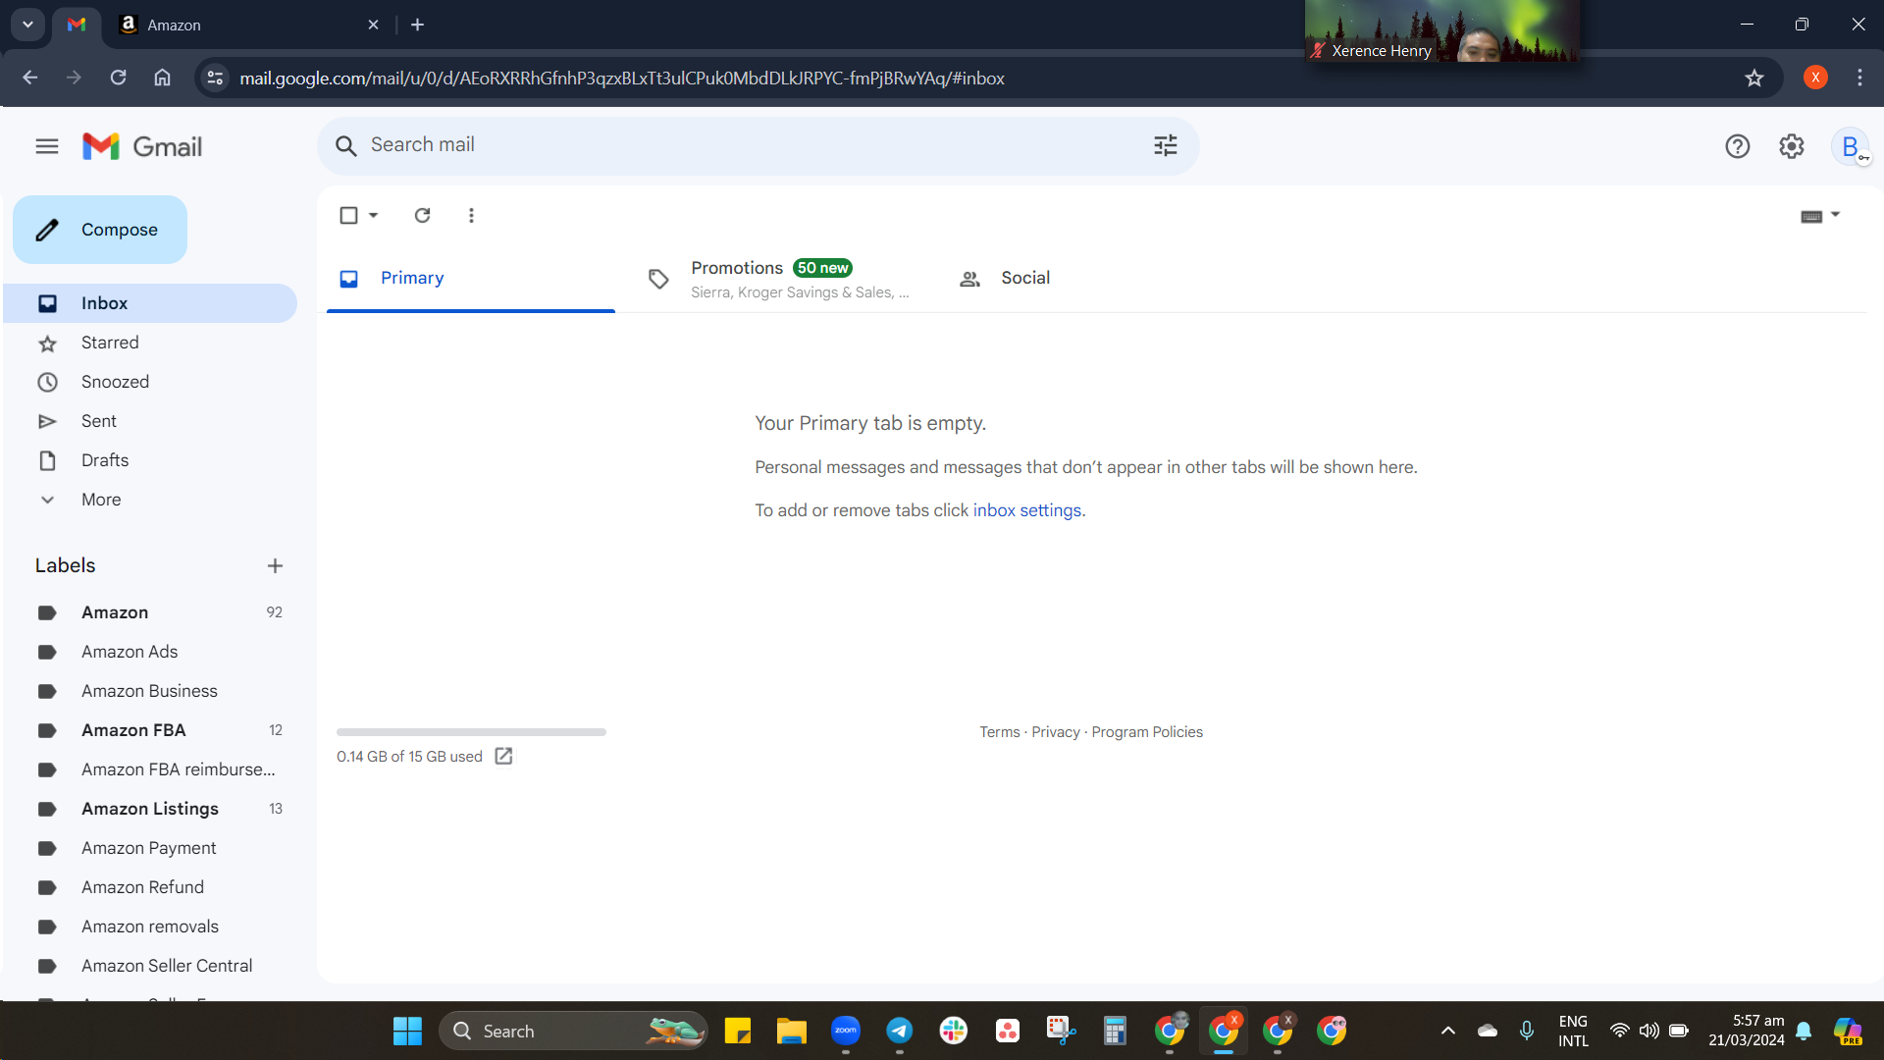Click the search magnifier icon in Gmail
1884x1060 pixels.
345,146
